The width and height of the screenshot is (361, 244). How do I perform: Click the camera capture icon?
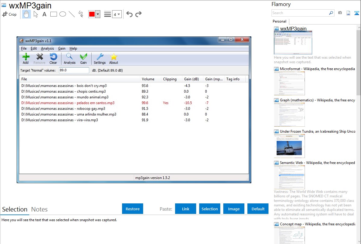pos(340,13)
